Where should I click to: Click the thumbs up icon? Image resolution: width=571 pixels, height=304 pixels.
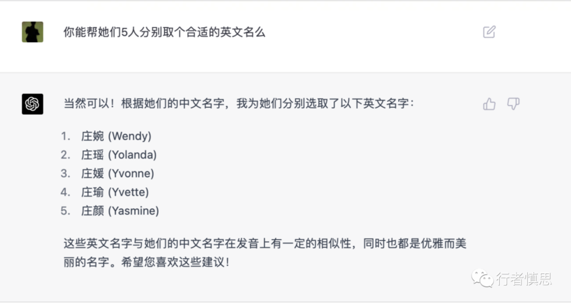coord(489,104)
